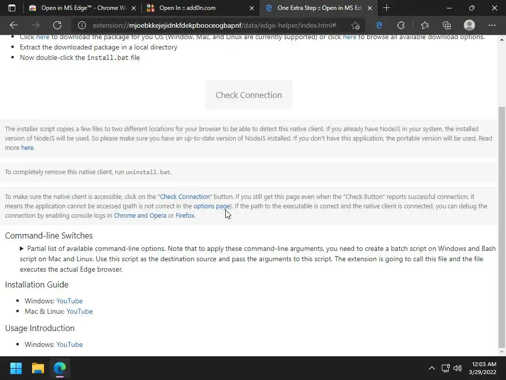Switch to Open In :: add0n.com tab

(x=200, y=8)
